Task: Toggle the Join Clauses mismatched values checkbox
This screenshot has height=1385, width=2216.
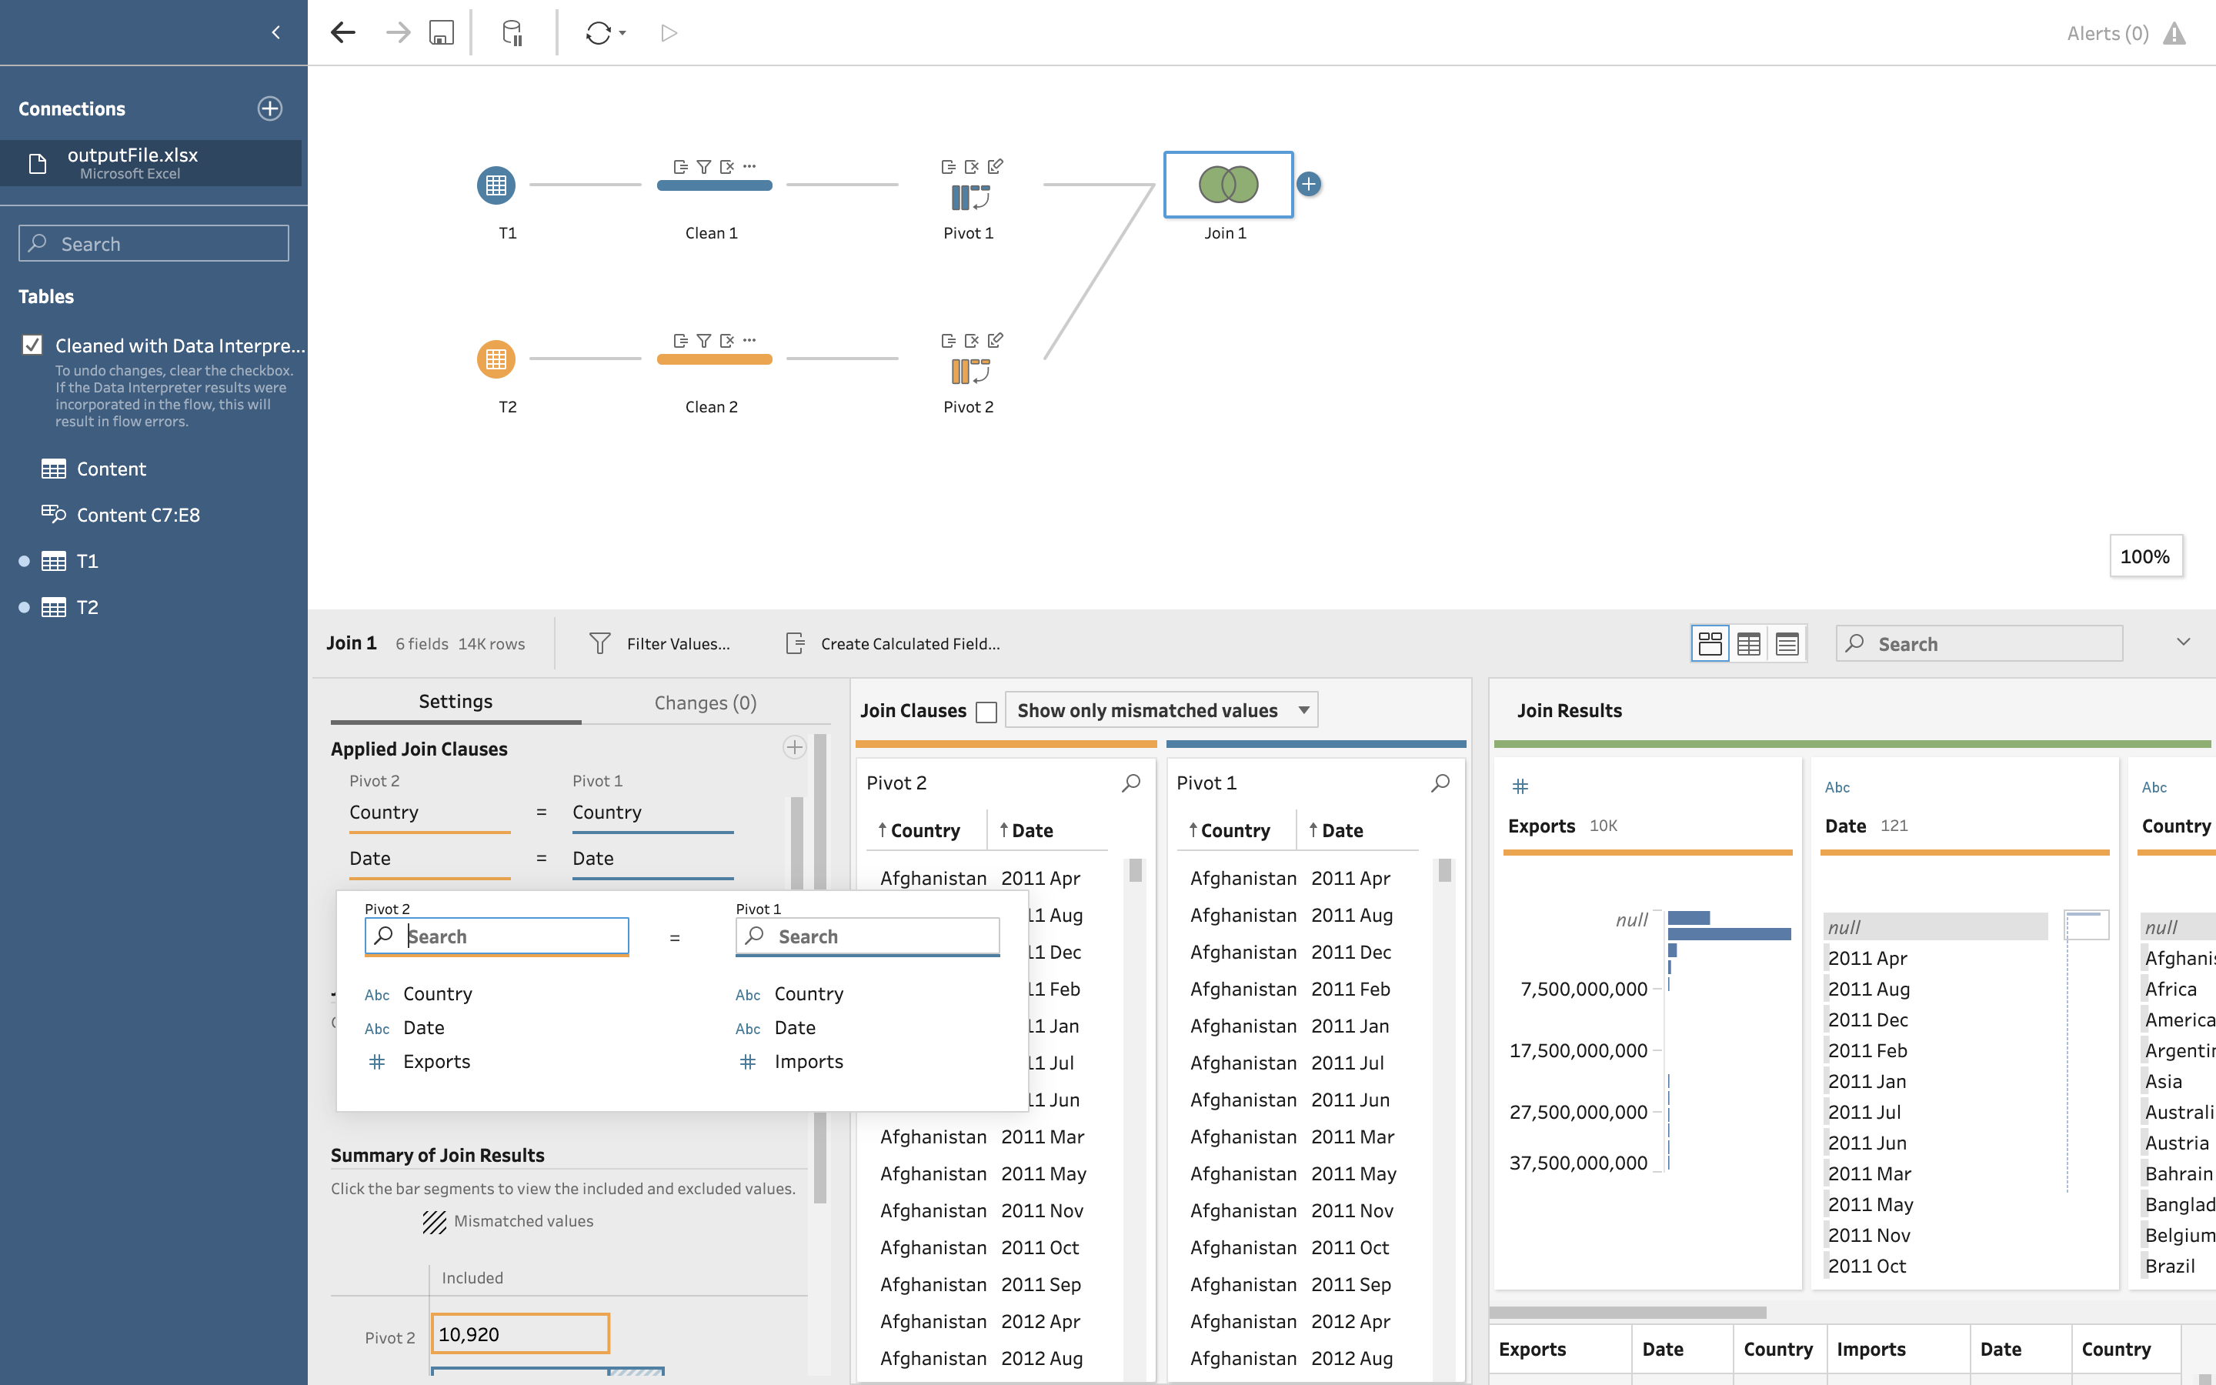Action: 986,712
